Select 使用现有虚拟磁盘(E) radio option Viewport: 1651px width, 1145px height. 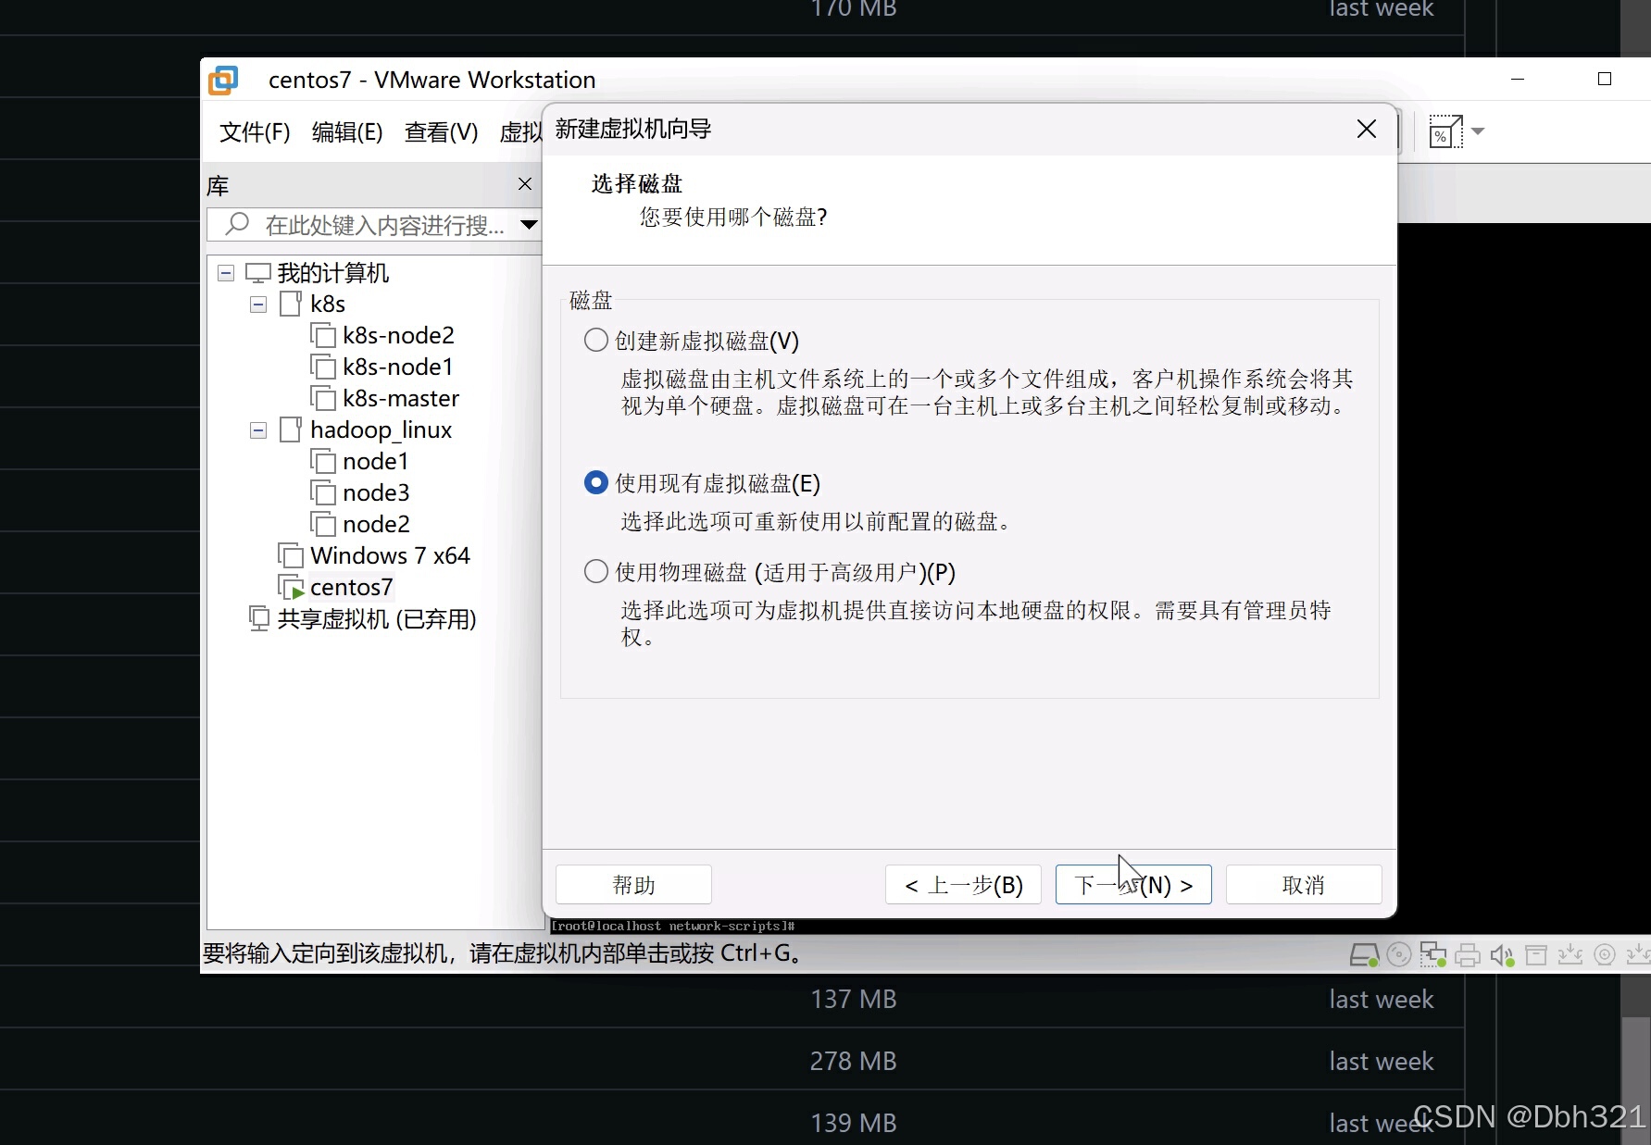pyautogui.click(x=596, y=483)
